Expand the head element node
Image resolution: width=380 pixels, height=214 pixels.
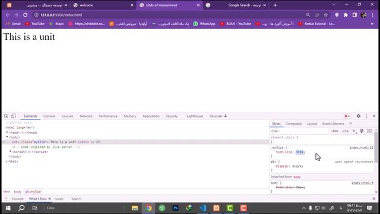pos(7,132)
